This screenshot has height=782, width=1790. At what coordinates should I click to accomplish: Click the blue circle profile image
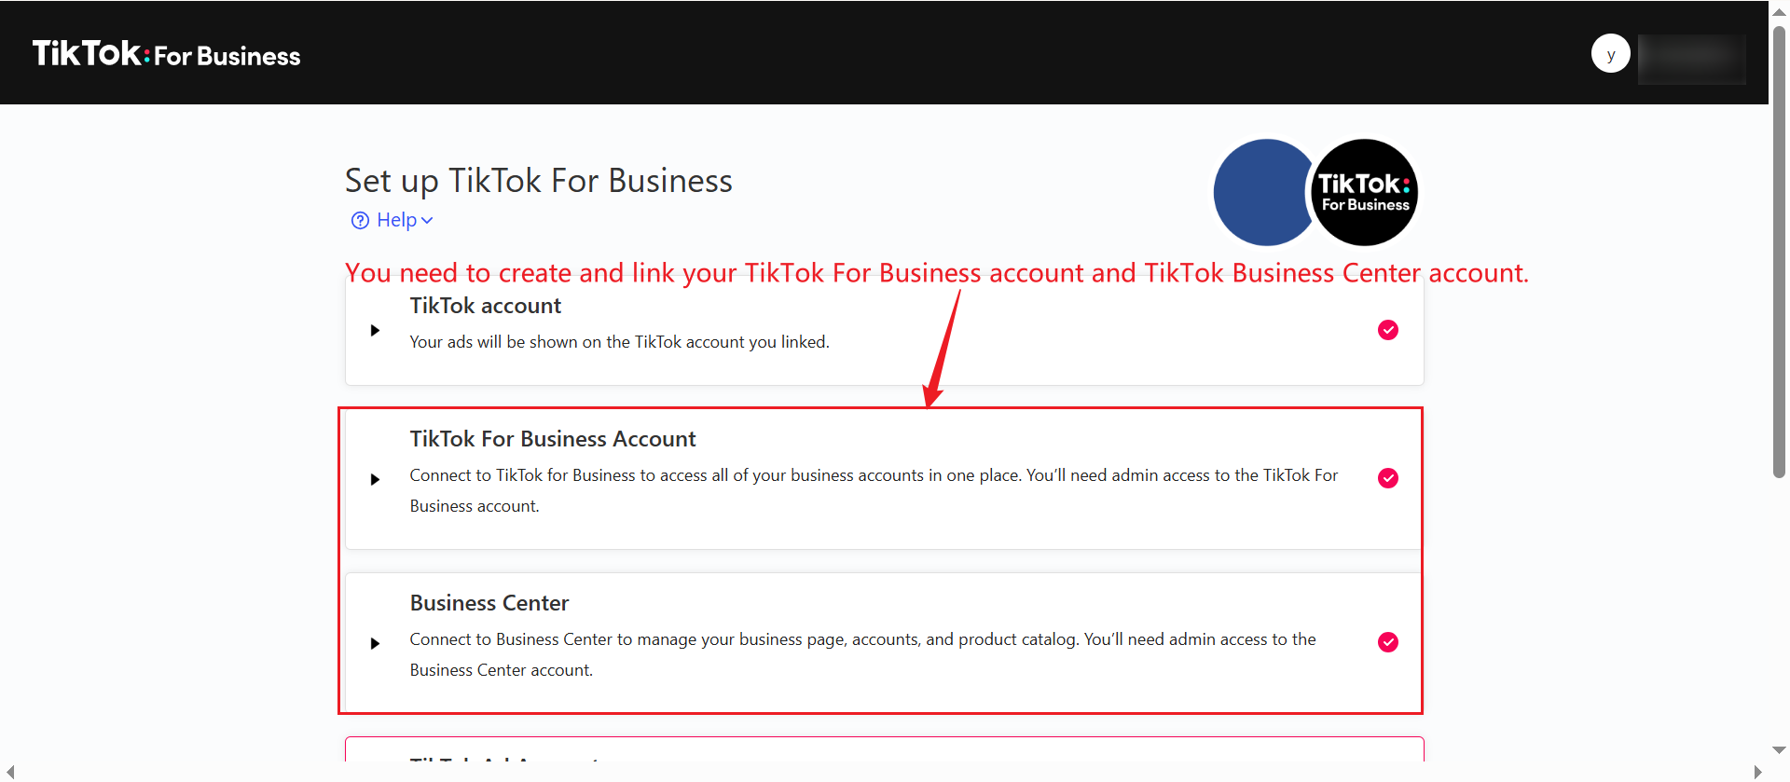(1262, 192)
